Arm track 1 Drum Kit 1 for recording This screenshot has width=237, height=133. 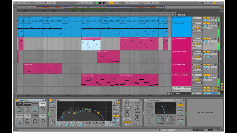pos(216,18)
